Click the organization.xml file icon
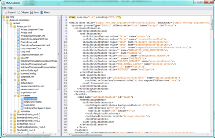 (x=18, y=92)
